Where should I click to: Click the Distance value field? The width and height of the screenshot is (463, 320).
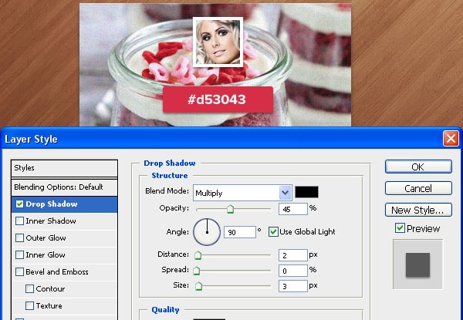293,255
